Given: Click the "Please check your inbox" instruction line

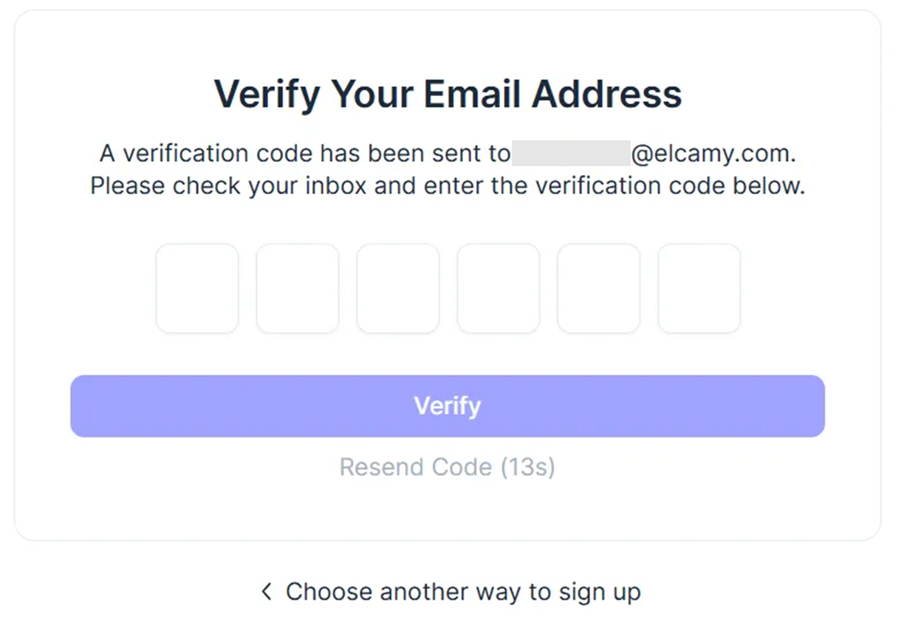Looking at the screenshot, I should 448,185.
